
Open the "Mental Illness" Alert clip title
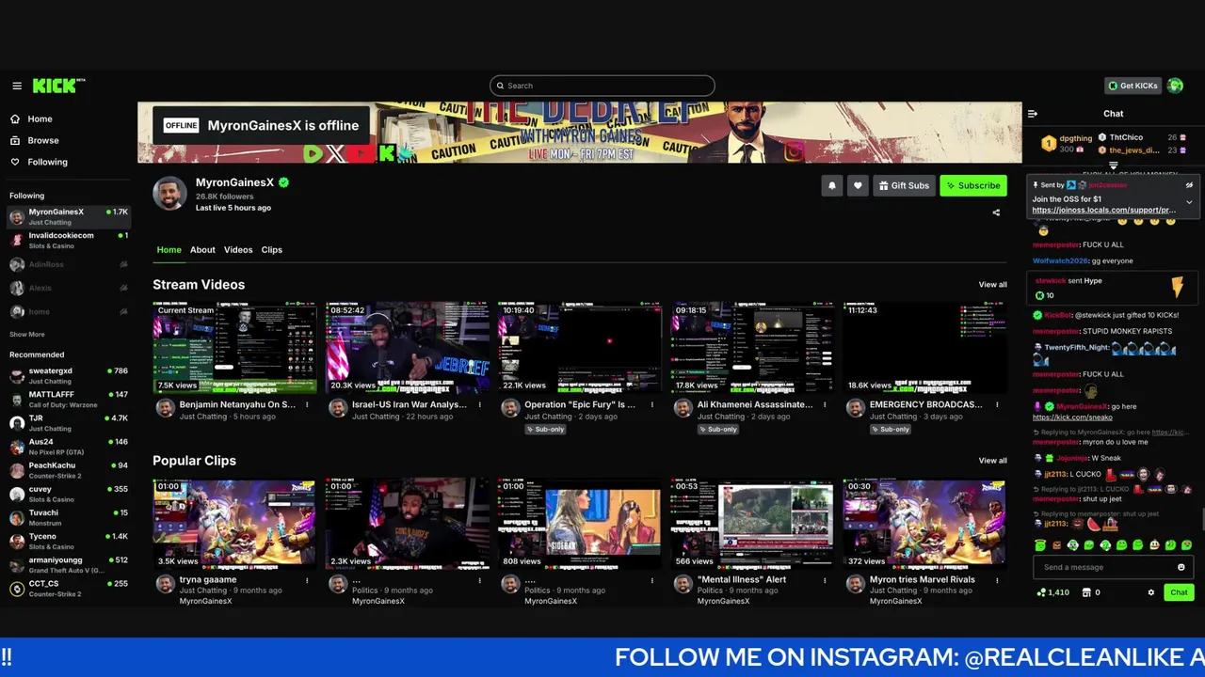click(x=742, y=580)
